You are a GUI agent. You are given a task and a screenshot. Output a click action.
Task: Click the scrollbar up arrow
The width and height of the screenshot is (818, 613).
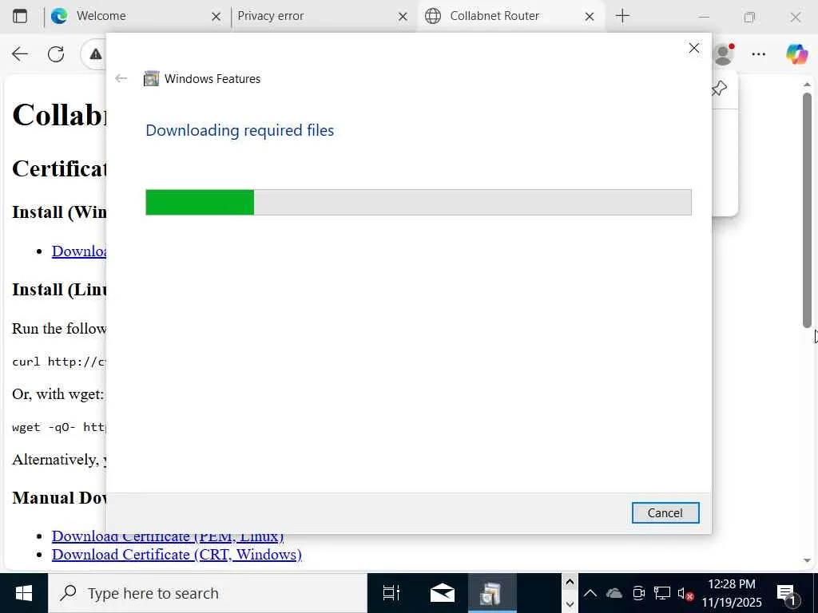point(807,85)
